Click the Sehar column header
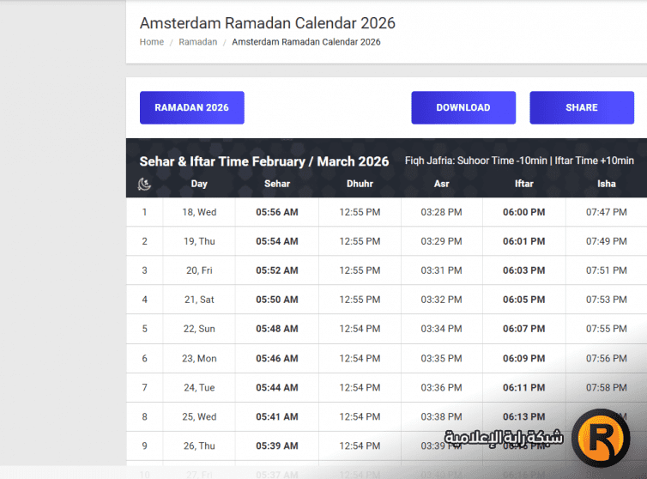 (x=277, y=184)
